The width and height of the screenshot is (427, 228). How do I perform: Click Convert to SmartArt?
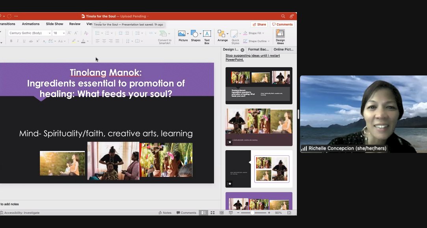[x=164, y=37]
